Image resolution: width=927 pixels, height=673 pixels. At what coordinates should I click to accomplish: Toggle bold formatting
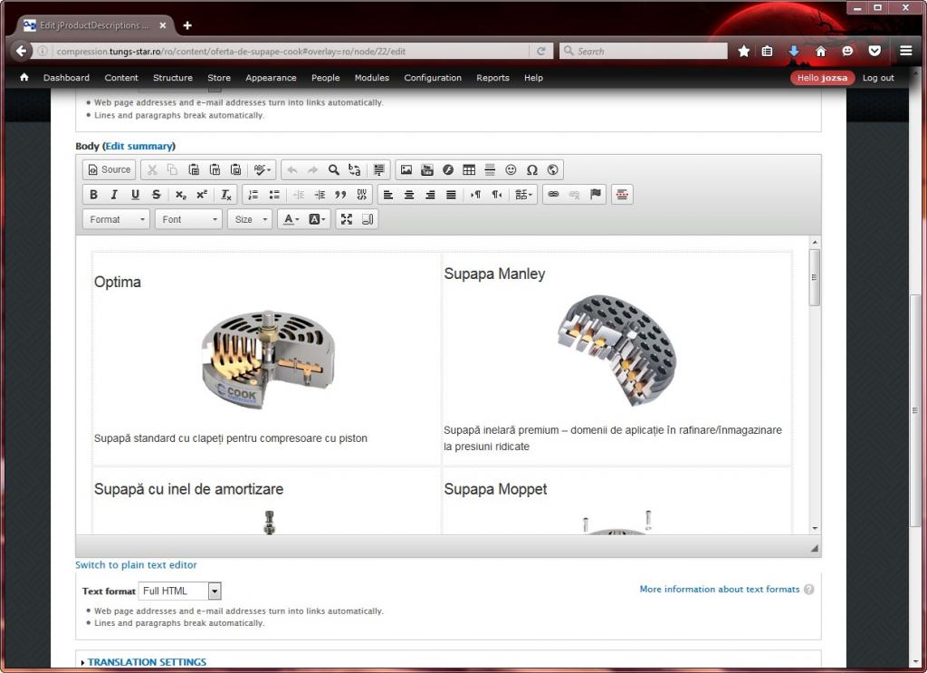click(93, 195)
